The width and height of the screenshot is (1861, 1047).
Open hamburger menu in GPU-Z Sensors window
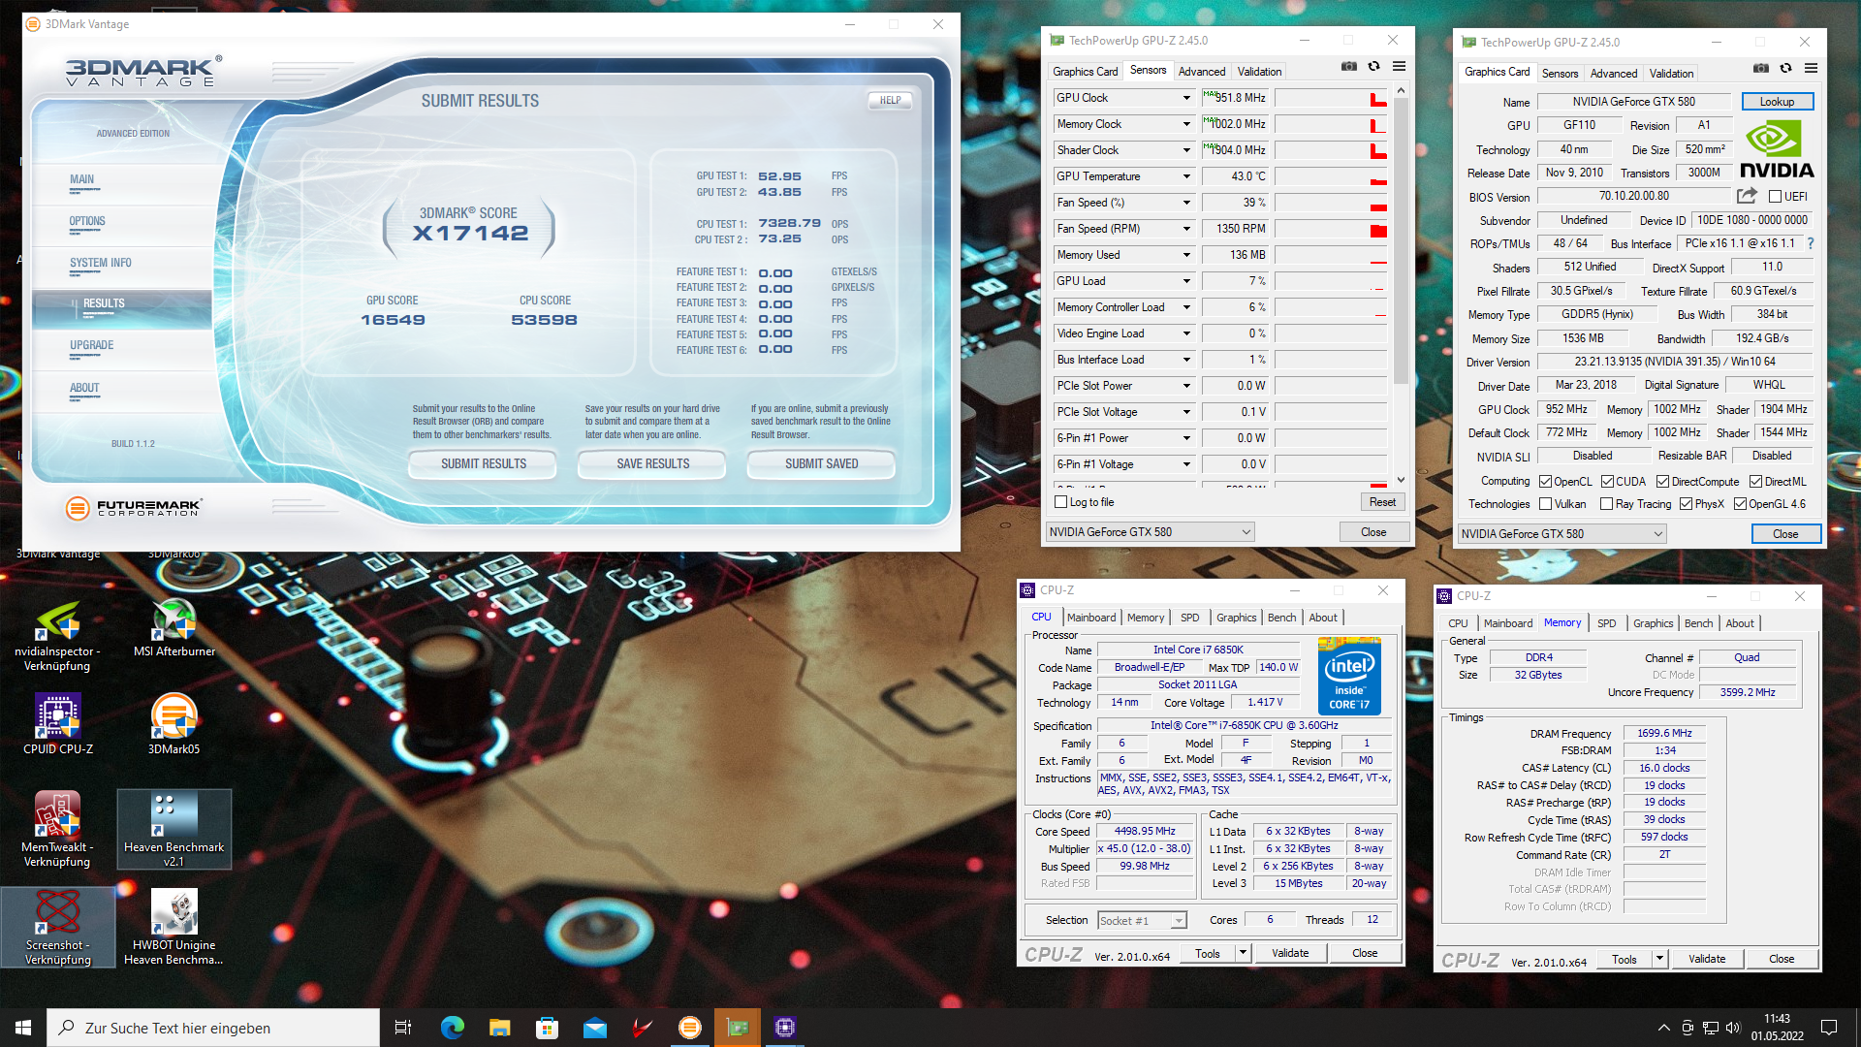click(x=1399, y=66)
